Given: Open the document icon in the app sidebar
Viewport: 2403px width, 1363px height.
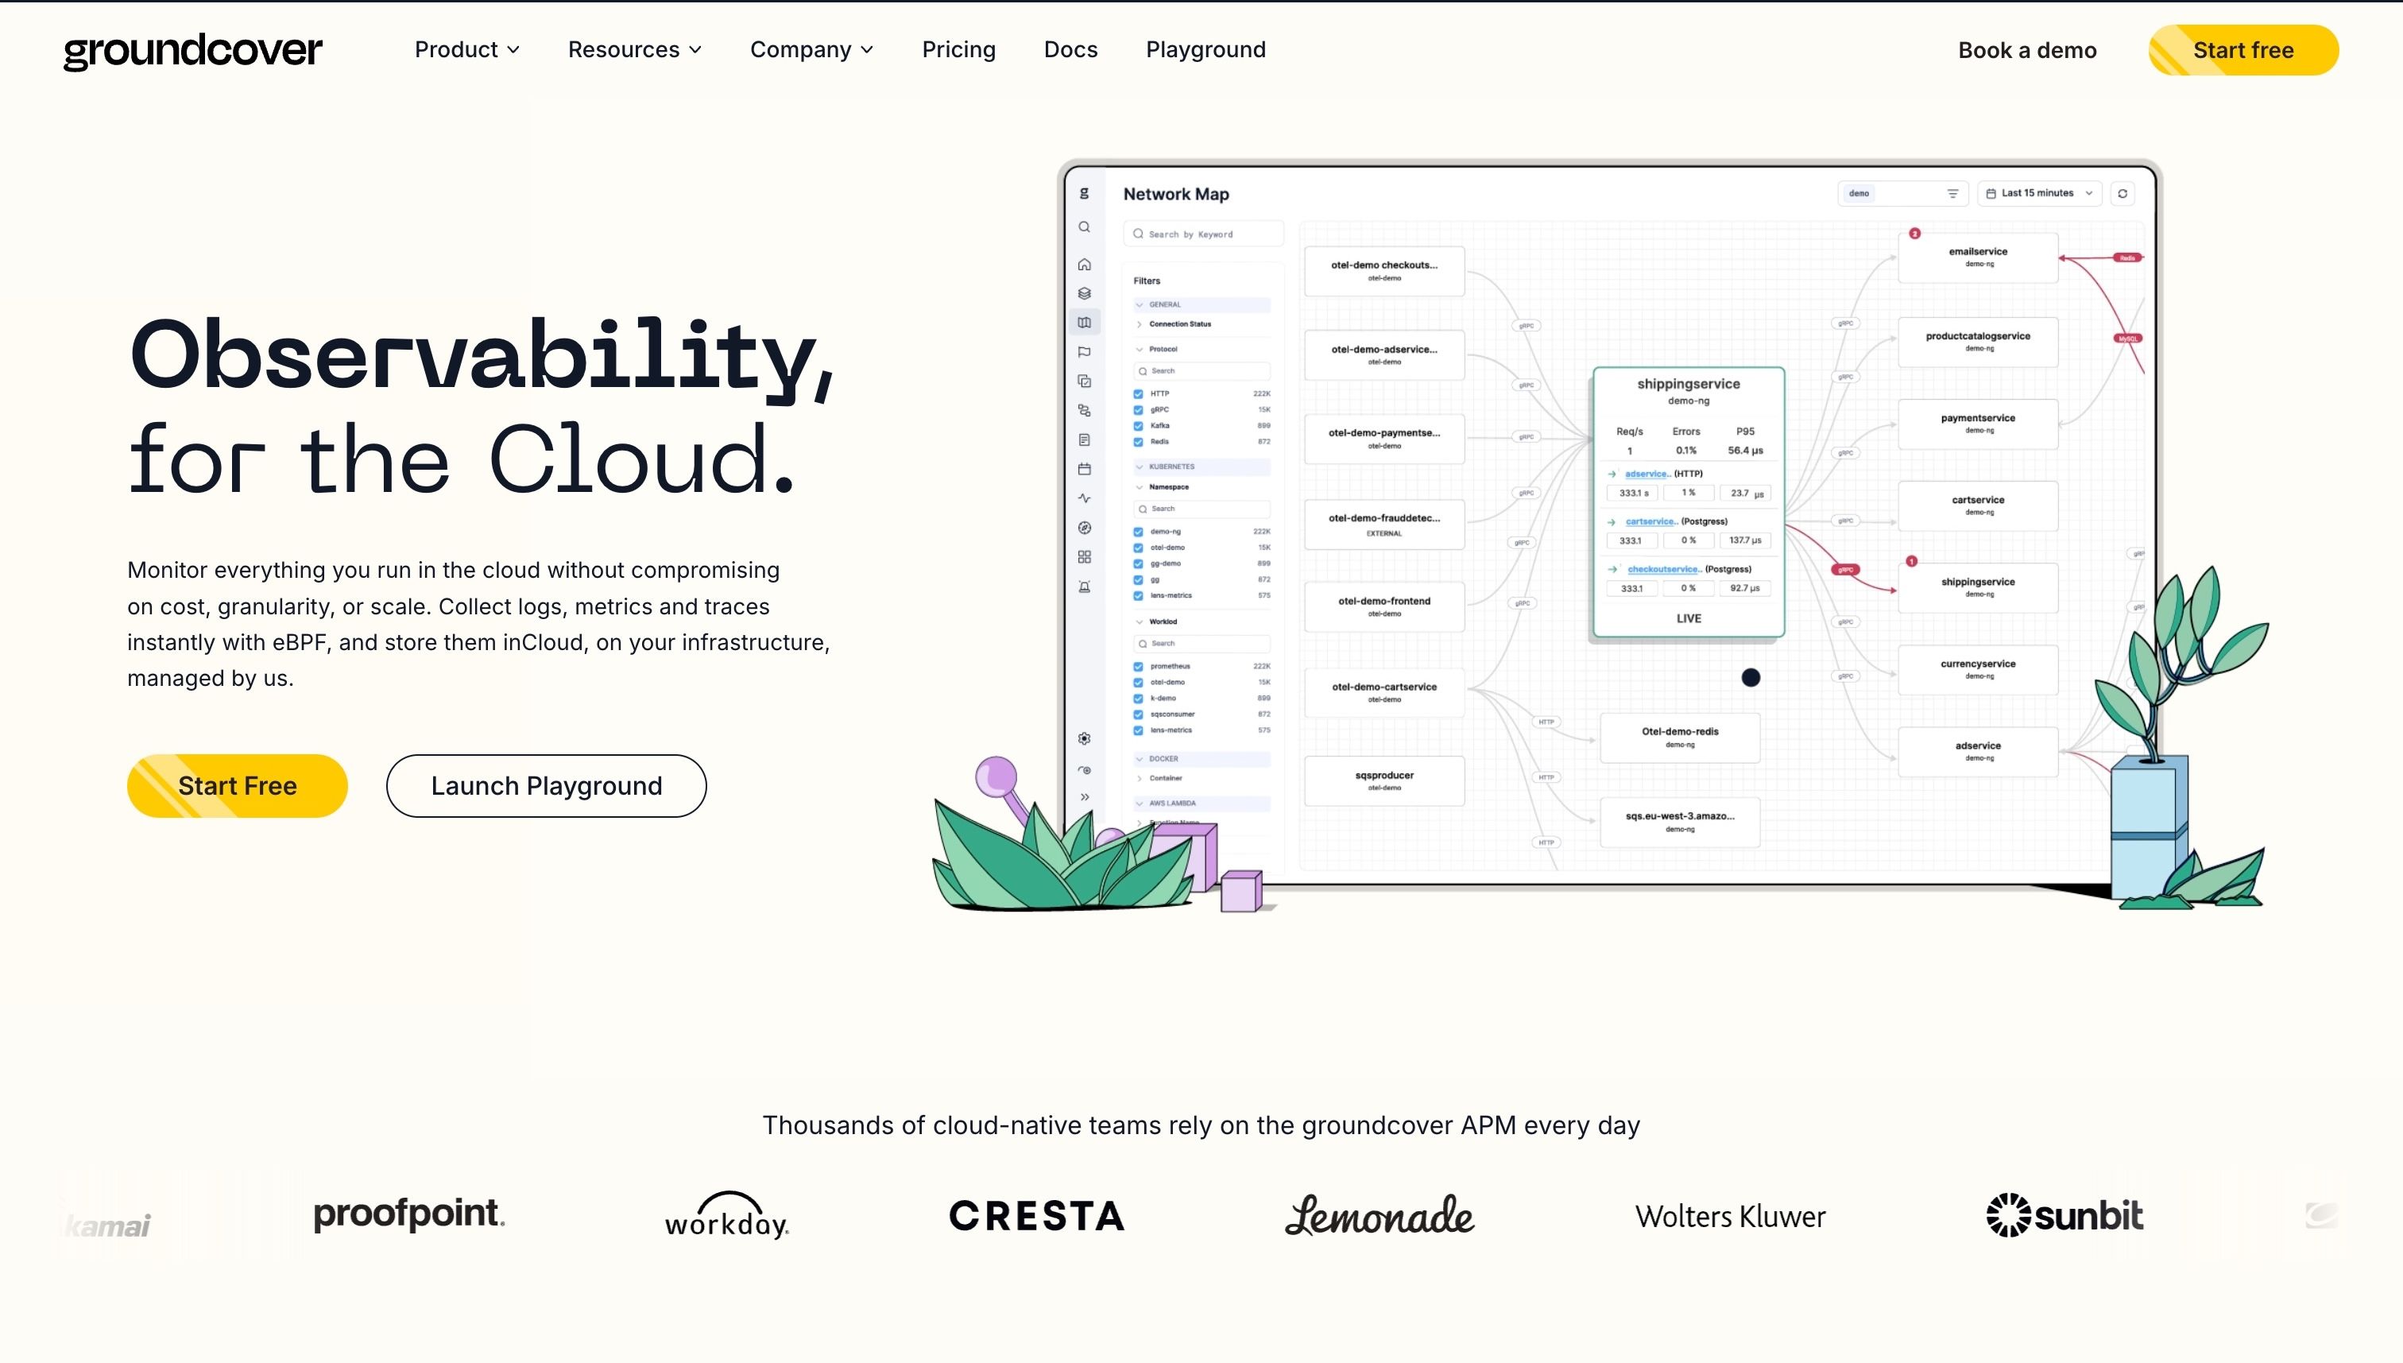Looking at the screenshot, I should click(1085, 440).
